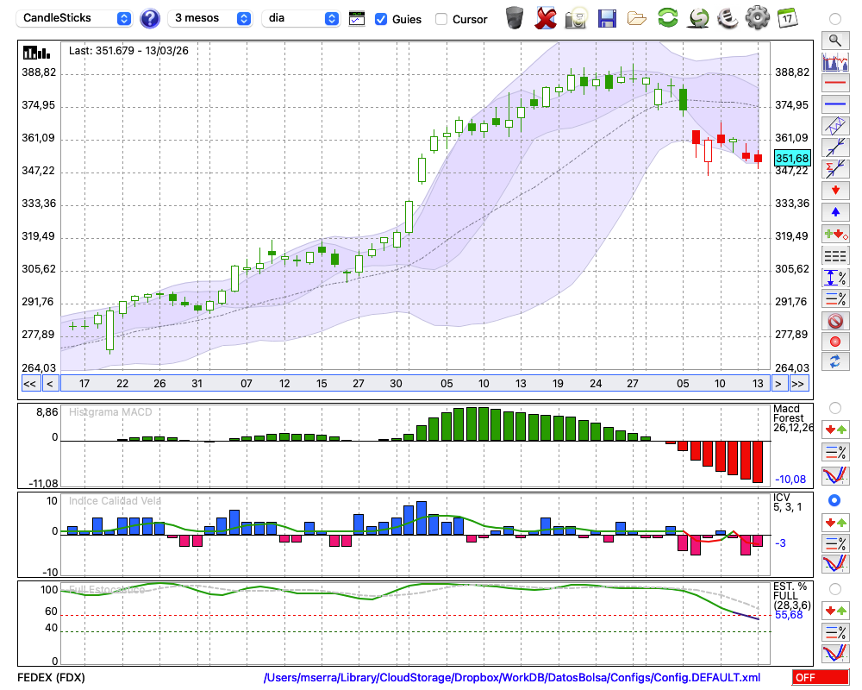
Task: Click the date timeline scroll bar
Action: pos(414,384)
